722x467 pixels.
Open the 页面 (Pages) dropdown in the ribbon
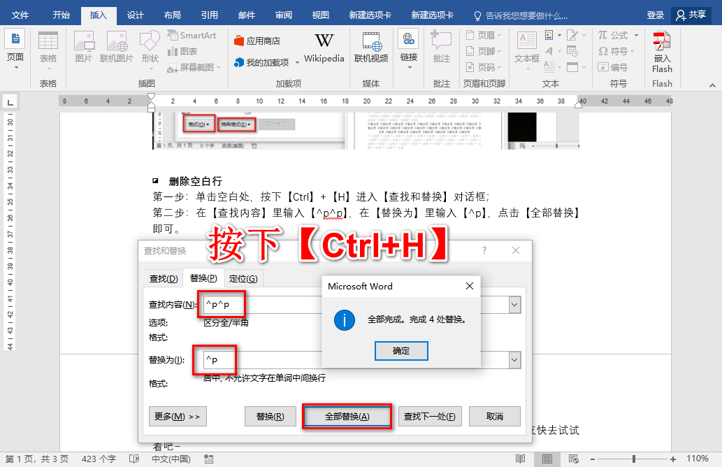[x=15, y=50]
